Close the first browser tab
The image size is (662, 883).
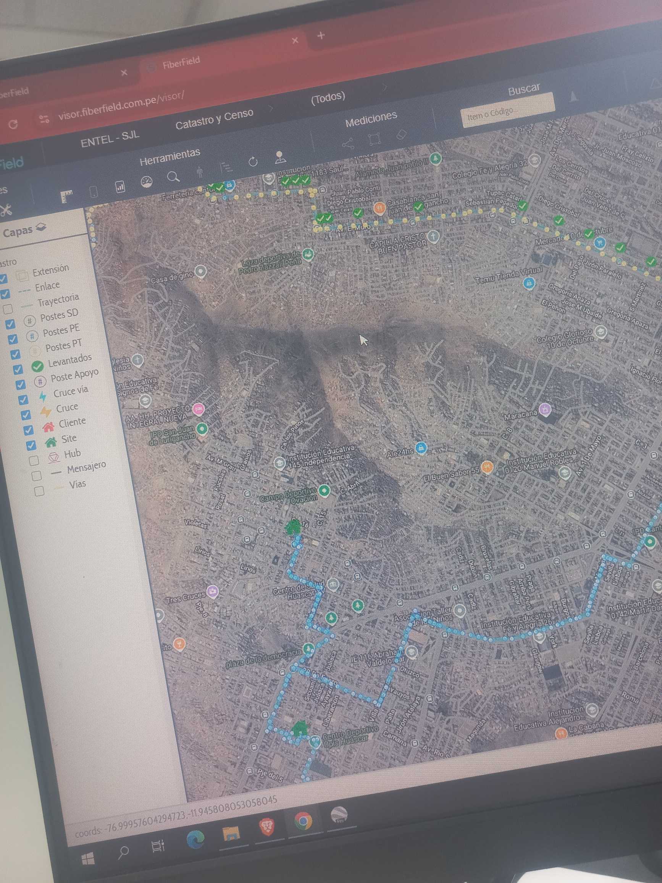point(124,73)
